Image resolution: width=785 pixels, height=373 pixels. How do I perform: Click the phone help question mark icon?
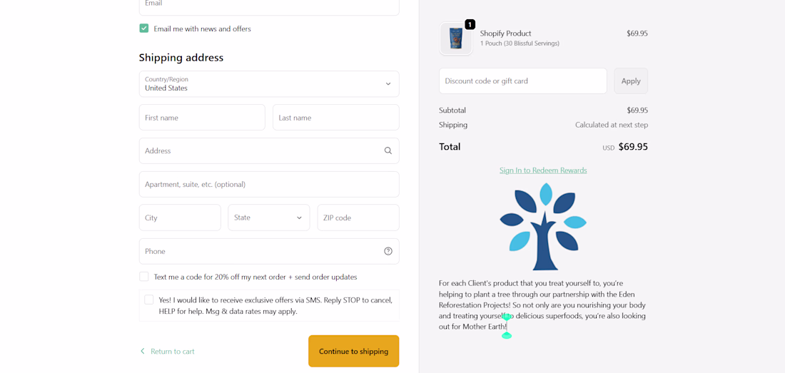click(388, 251)
